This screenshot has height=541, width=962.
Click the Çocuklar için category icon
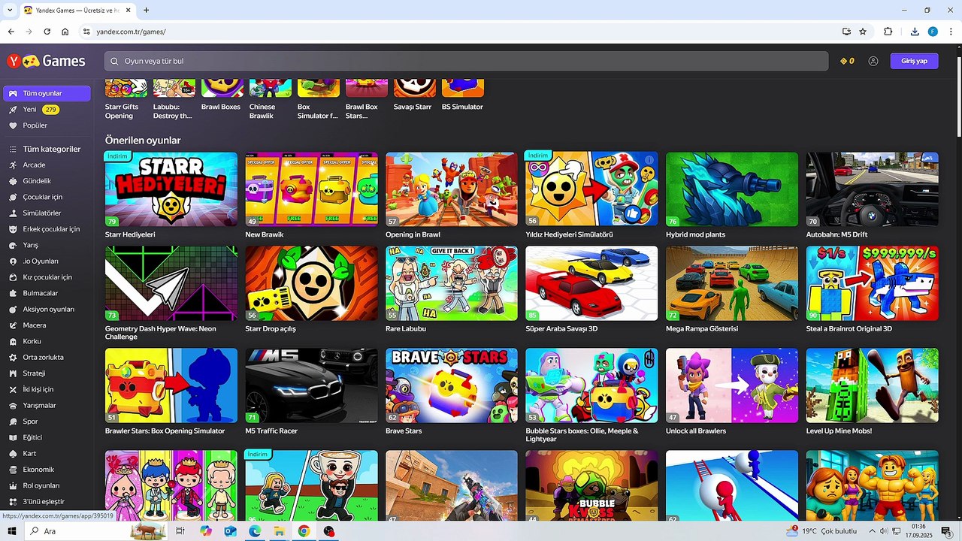[x=13, y=197]
